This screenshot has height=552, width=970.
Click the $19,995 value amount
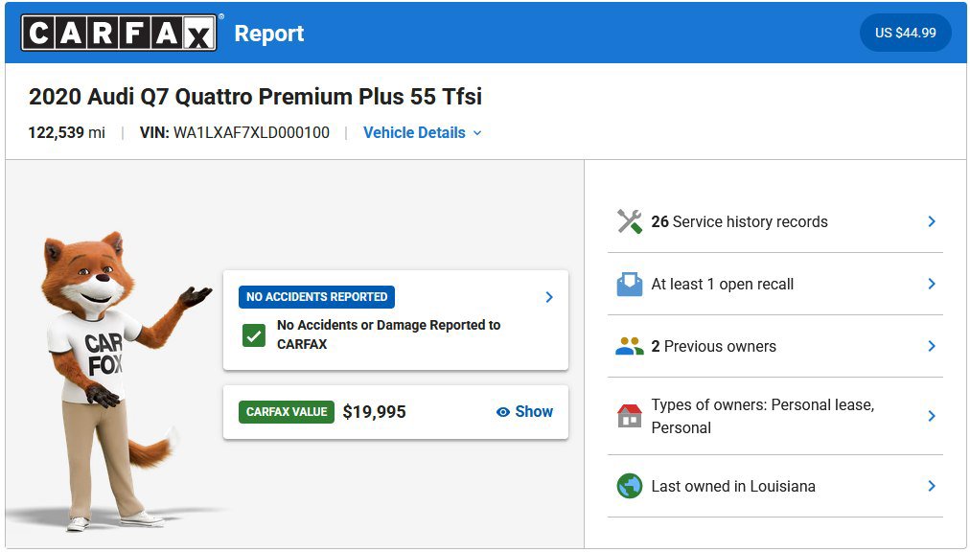pyautogui.click(x=374, y=412)
